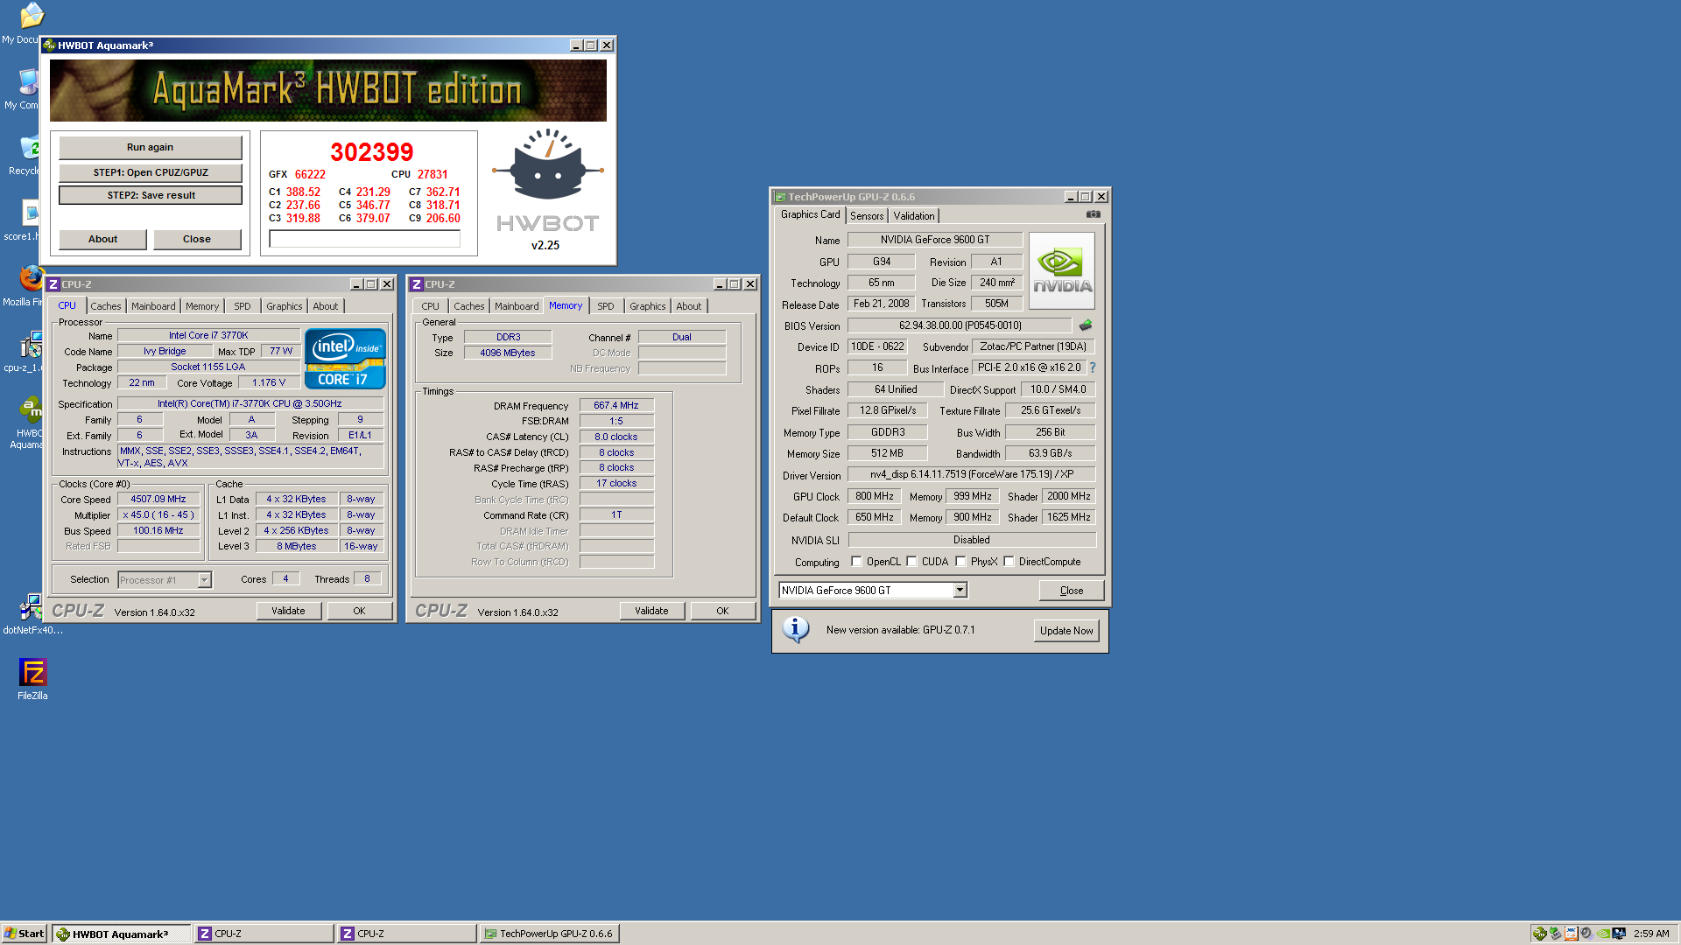
Task: Click the Aquamark empty text field
Action: click(x=365, y=239)
